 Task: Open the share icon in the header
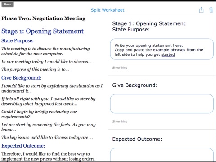point(201,10)
